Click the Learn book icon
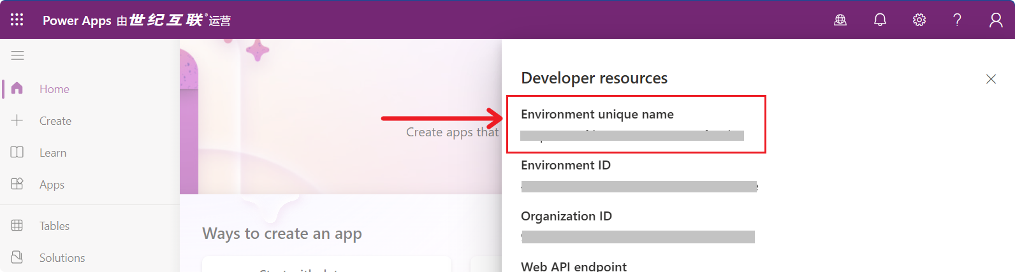 pos(17,152)
